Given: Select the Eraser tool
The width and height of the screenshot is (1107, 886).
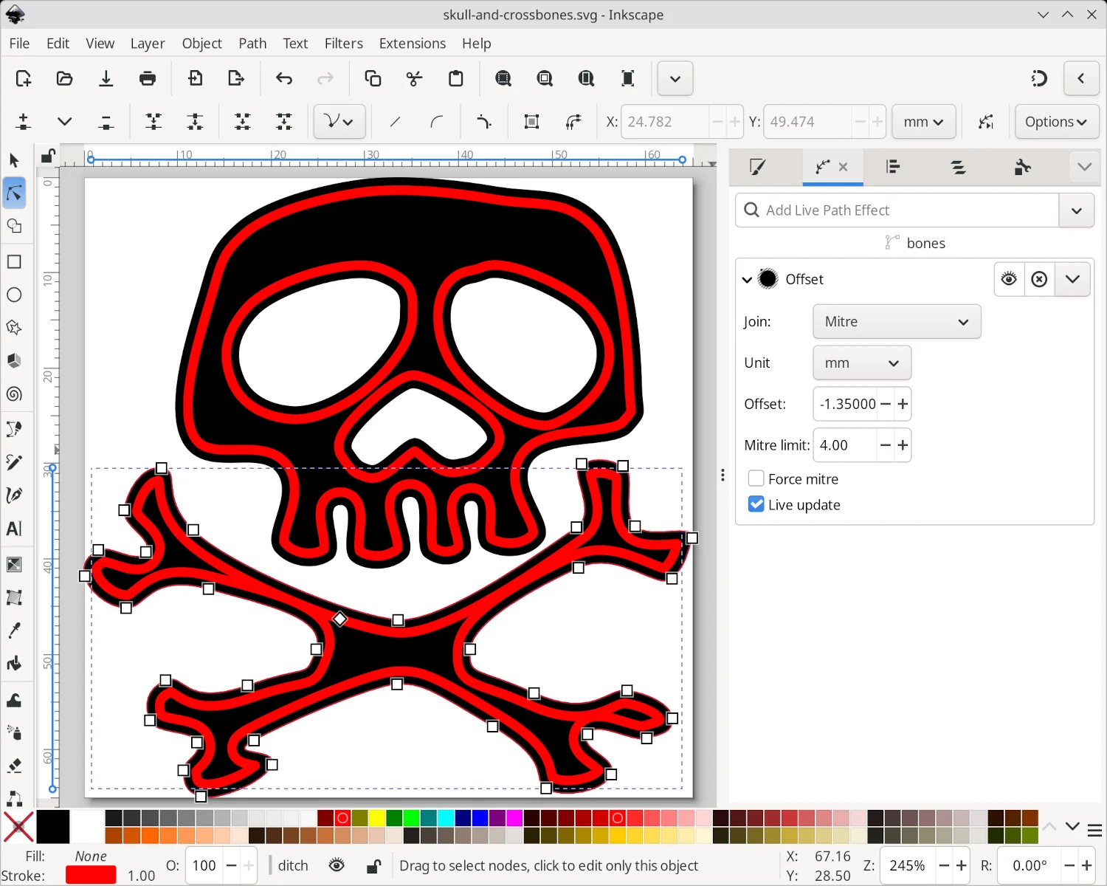Looking at the screenshot, I should point(14,766).
